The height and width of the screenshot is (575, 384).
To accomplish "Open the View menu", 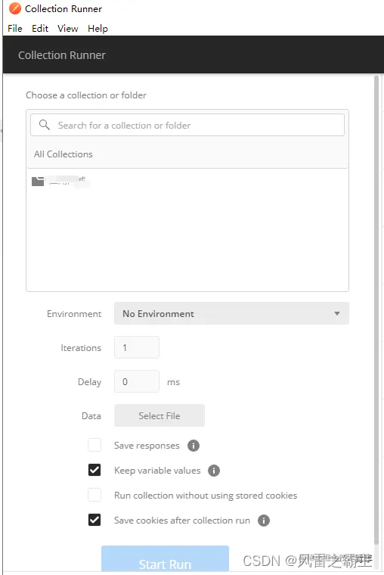I will coord(68,28).
